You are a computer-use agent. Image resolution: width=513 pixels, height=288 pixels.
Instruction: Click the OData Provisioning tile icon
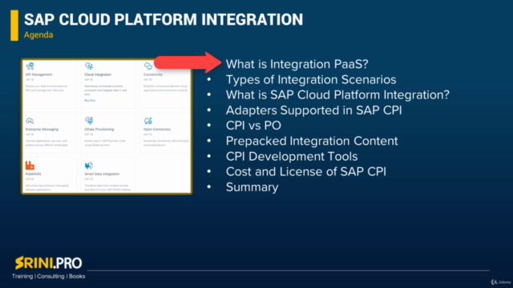[x=89, y=121]
